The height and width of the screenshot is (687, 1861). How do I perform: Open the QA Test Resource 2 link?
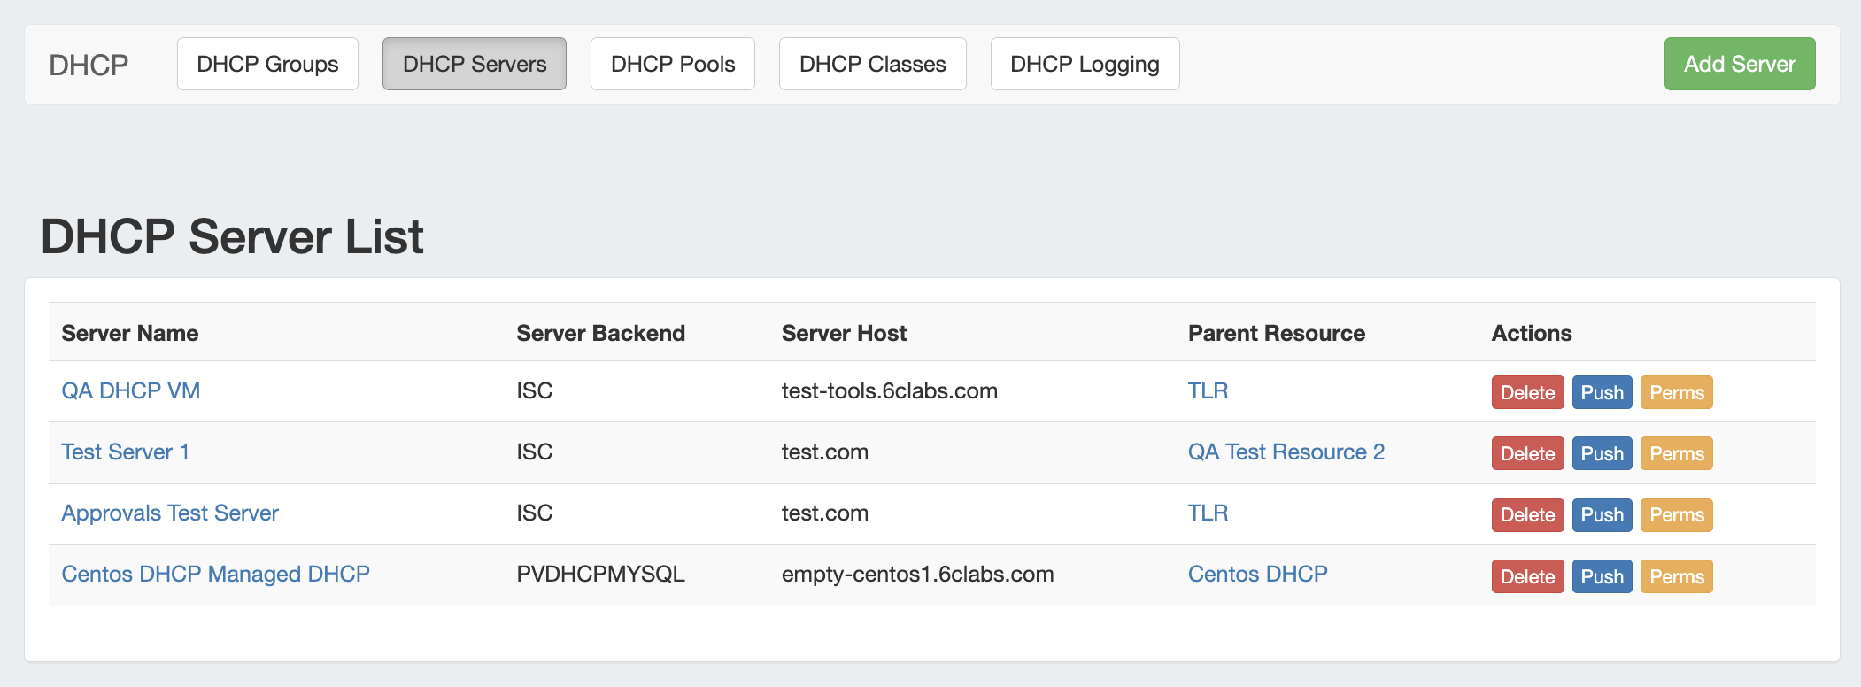tap(1286, 452)
